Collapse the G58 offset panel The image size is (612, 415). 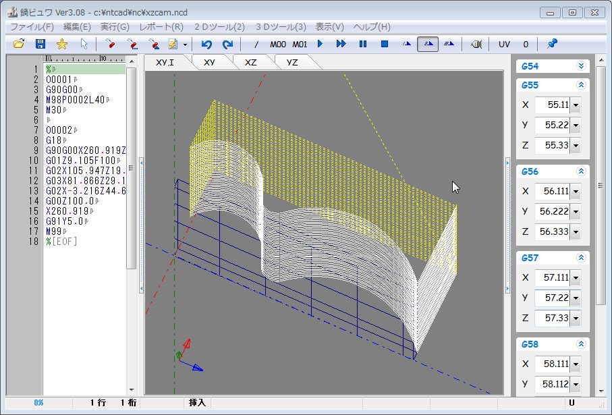(581, 344)
